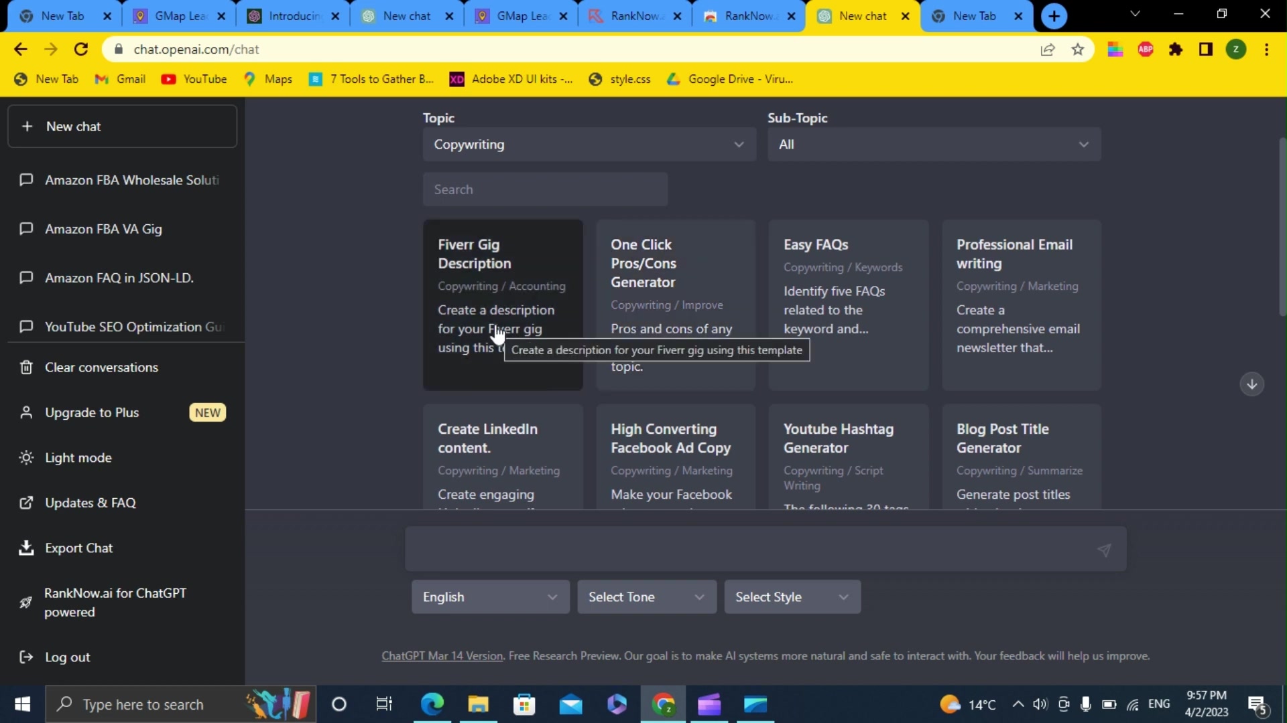Expand the Sub-Topic All dropdown

click(x=934, y=145)
